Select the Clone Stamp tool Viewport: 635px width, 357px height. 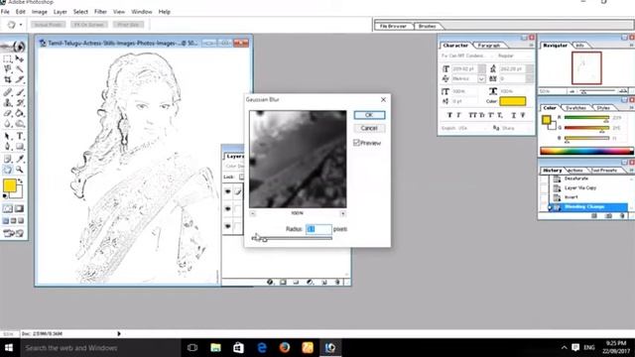point(7,103)
